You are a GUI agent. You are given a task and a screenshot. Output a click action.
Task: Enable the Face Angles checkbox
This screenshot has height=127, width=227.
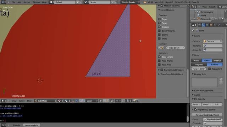tap(159, 61)
